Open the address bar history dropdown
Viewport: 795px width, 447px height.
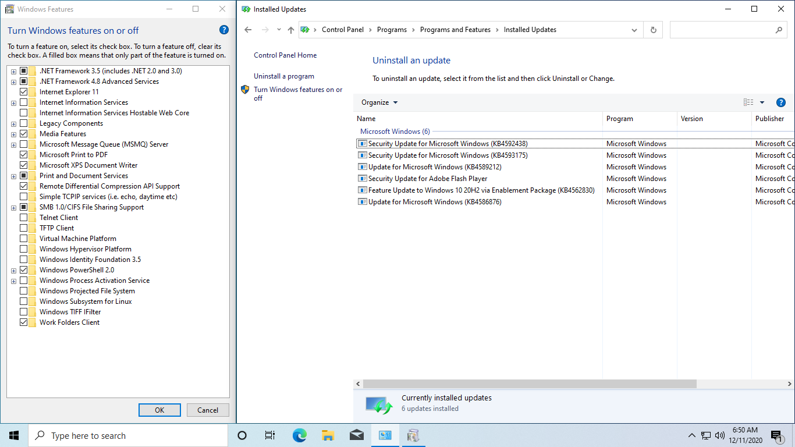[x=634, y=30]
